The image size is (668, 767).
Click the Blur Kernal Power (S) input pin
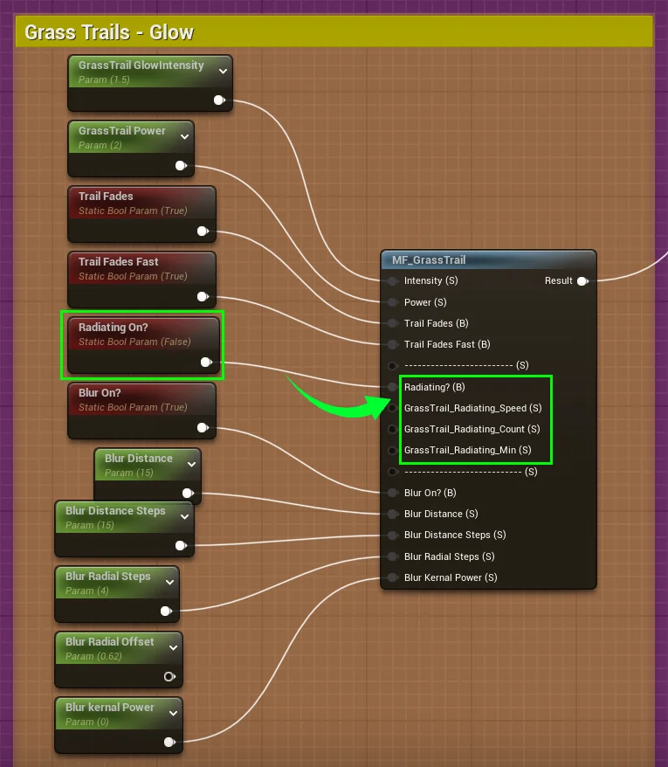(393, 577)
